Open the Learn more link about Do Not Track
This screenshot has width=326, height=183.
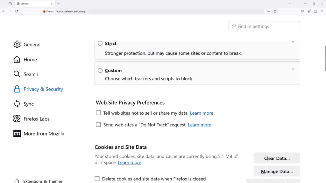[x=199, y=125]
